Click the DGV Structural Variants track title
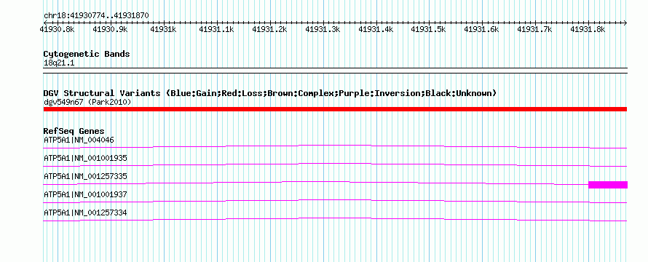 click(x=270, y=93)
